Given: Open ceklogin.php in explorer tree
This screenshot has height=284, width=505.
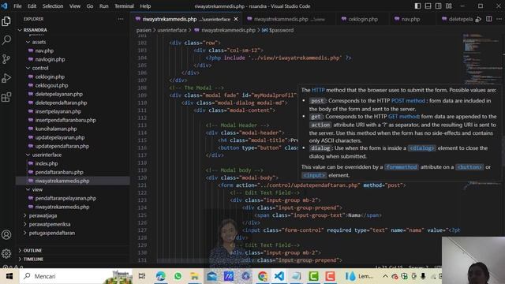Looking at the screenshot, I should (x=50, y=77).
